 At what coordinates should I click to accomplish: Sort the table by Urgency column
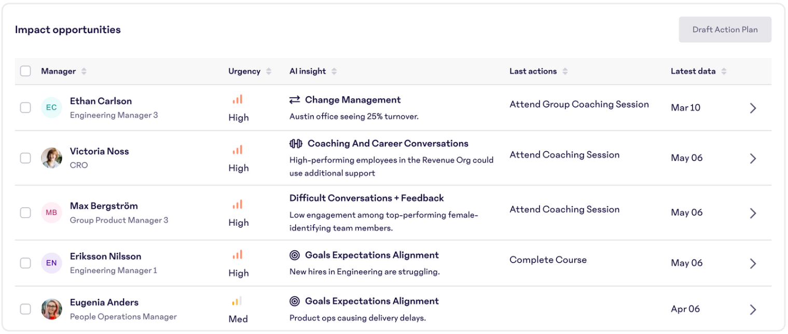pyautogui.click(x=269, y=71)
